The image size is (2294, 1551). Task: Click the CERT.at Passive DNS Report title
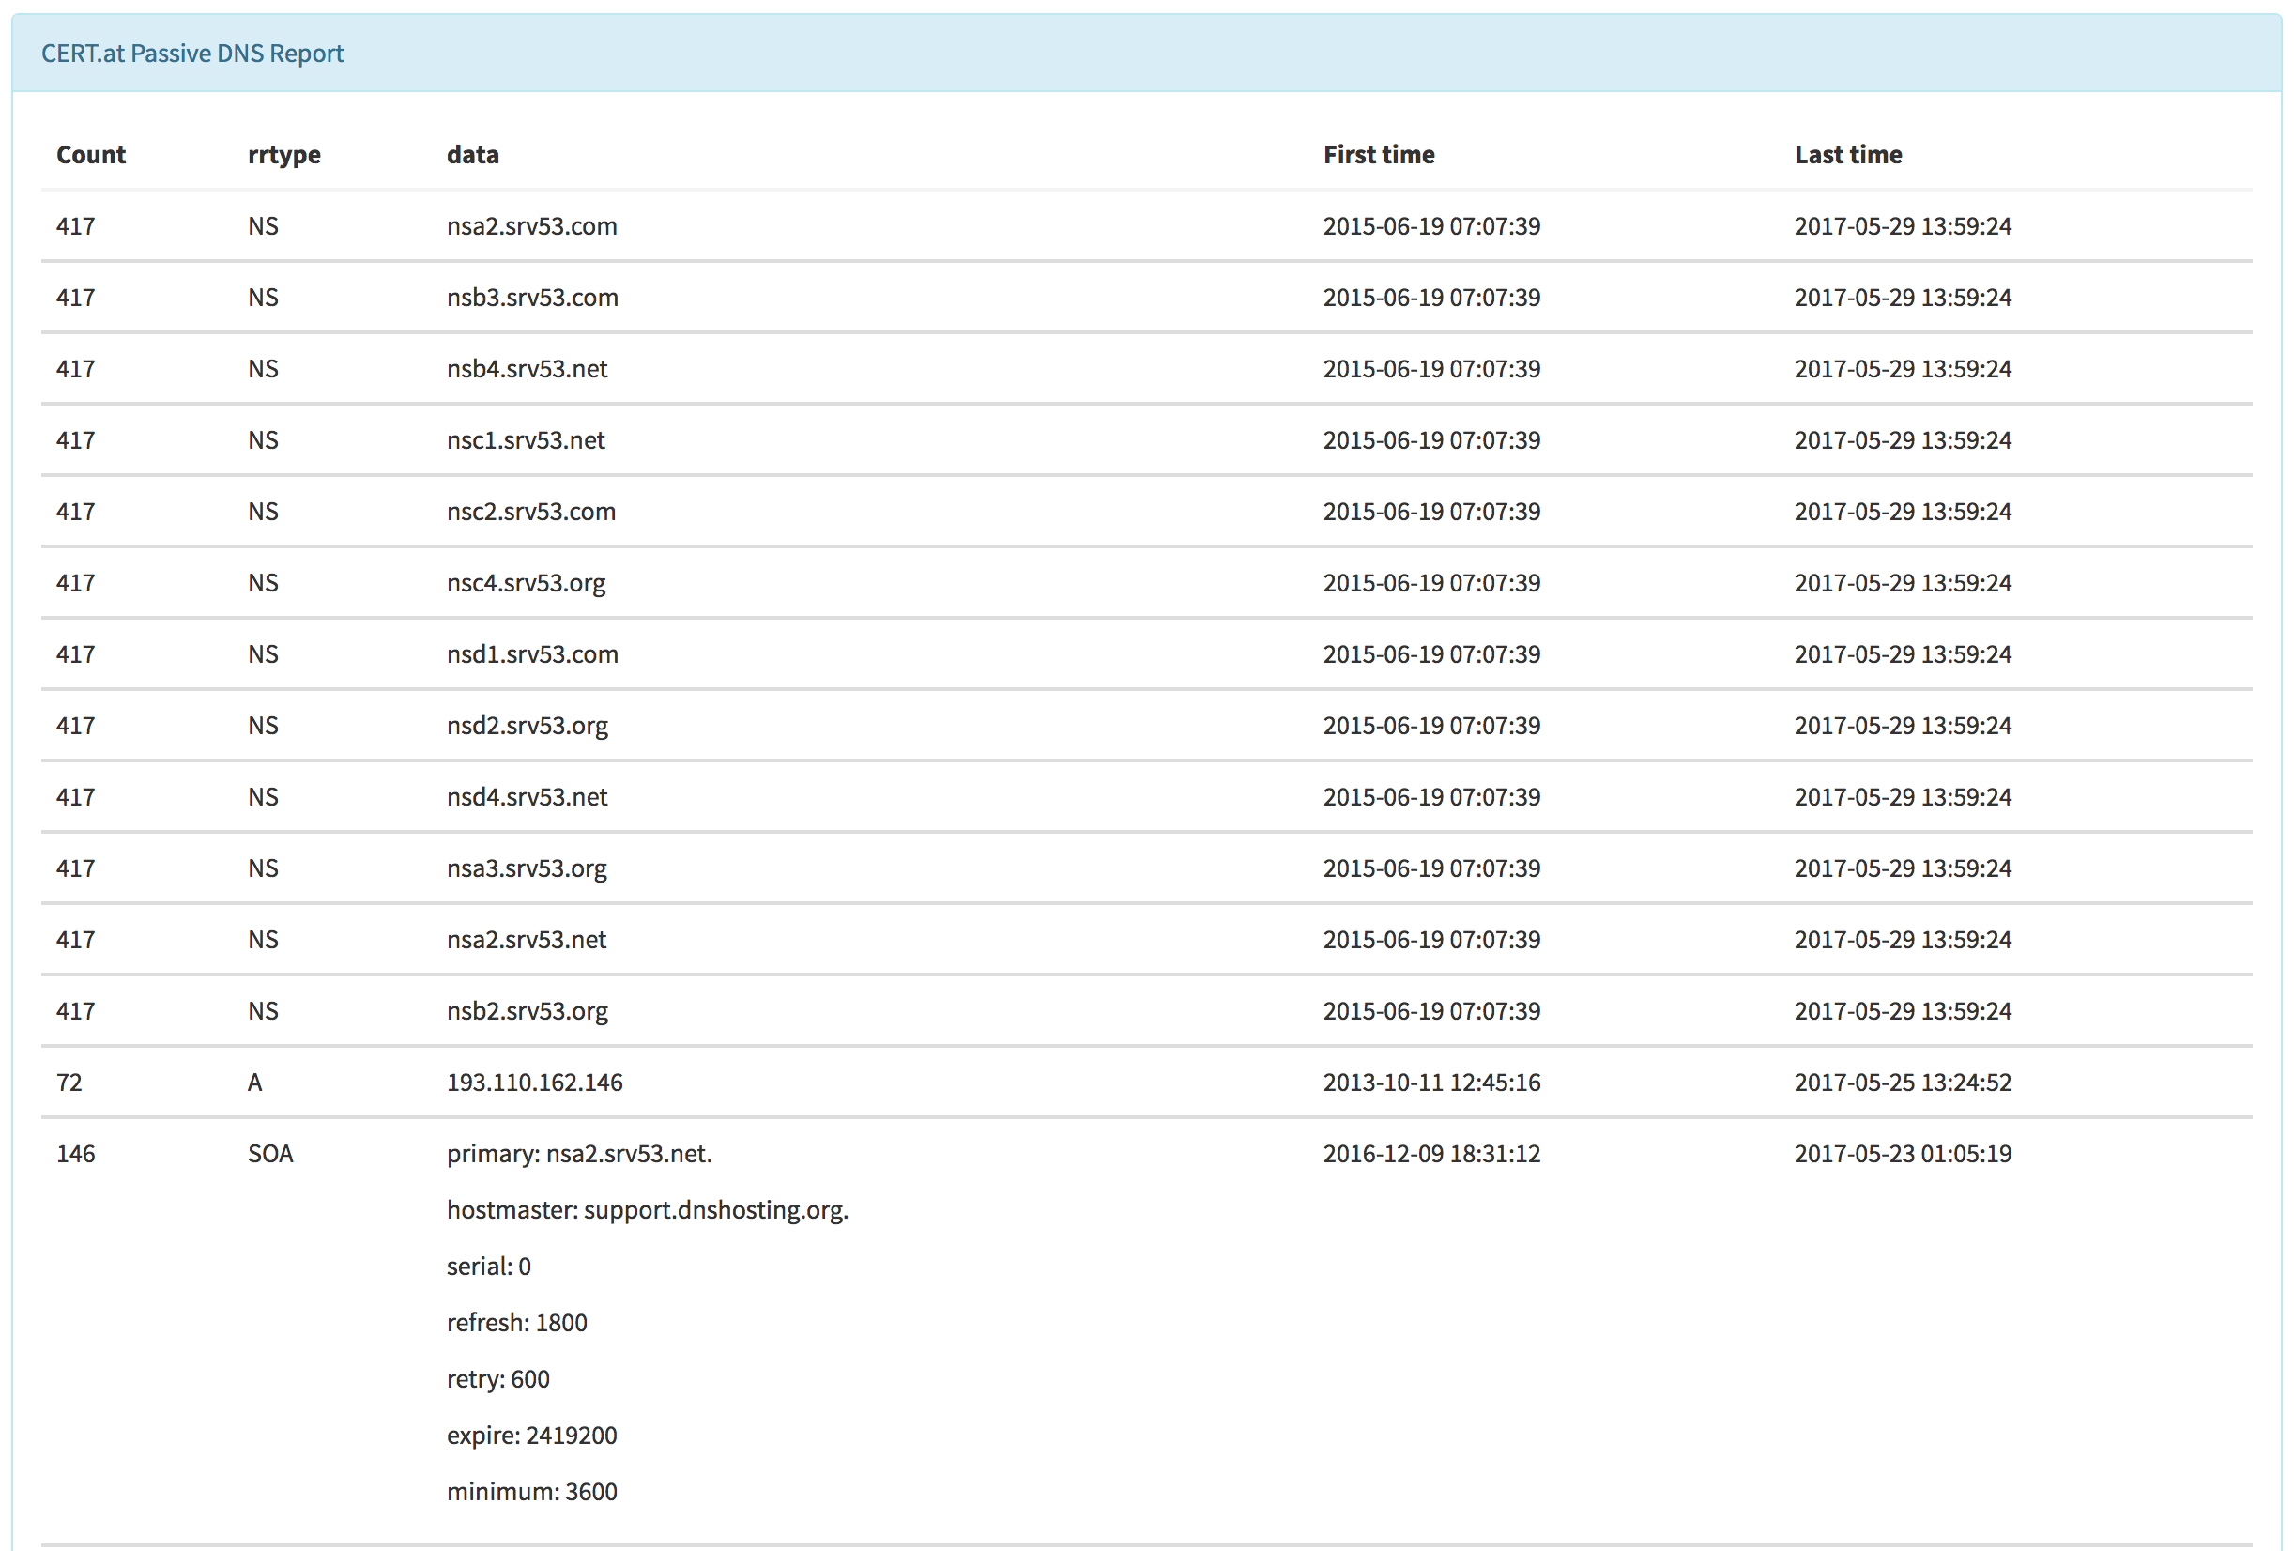192,54
